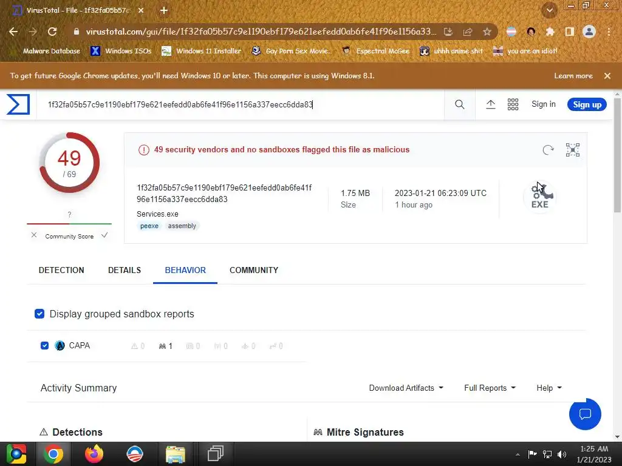This screenshot has width=622, height=466.
Task: Open the apps grid icon
Action: click(x=513, y=104)
